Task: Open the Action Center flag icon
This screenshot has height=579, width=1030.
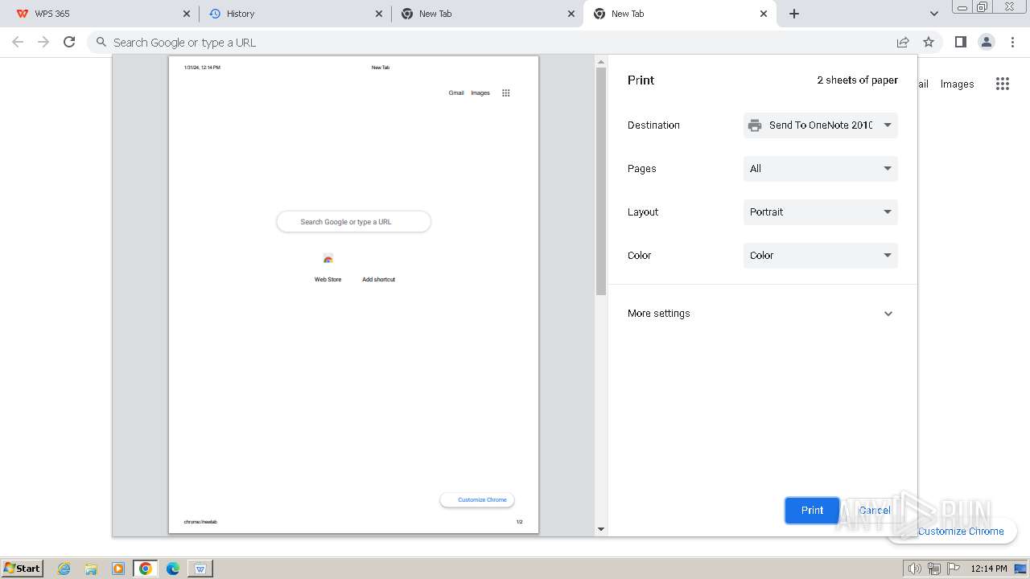Action: (954, 569)
